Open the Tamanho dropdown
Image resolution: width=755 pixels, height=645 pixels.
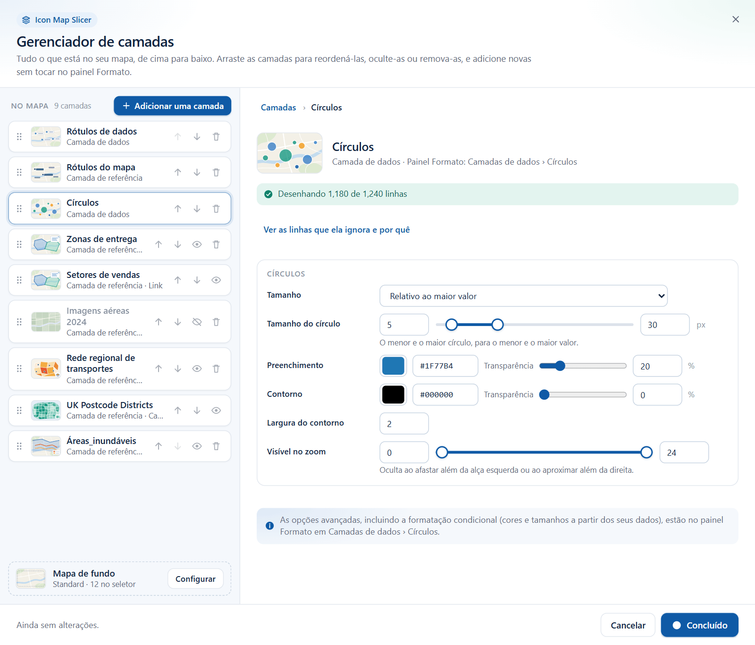[x=523, y=296]
